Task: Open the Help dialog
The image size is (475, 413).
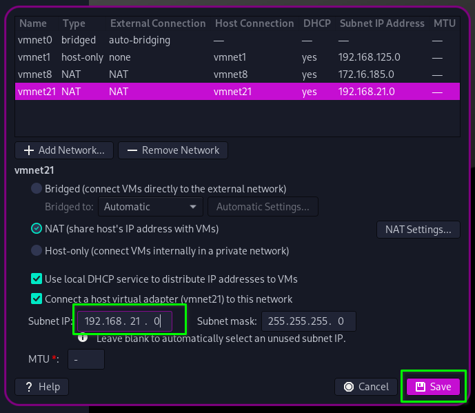Action: click(42, 387)
